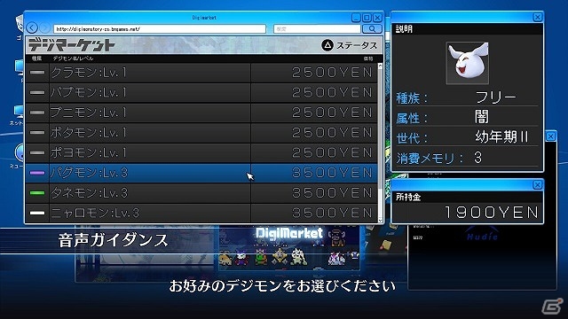Click the browser back arrow button
568x319 pixels.
coord(32,28)
